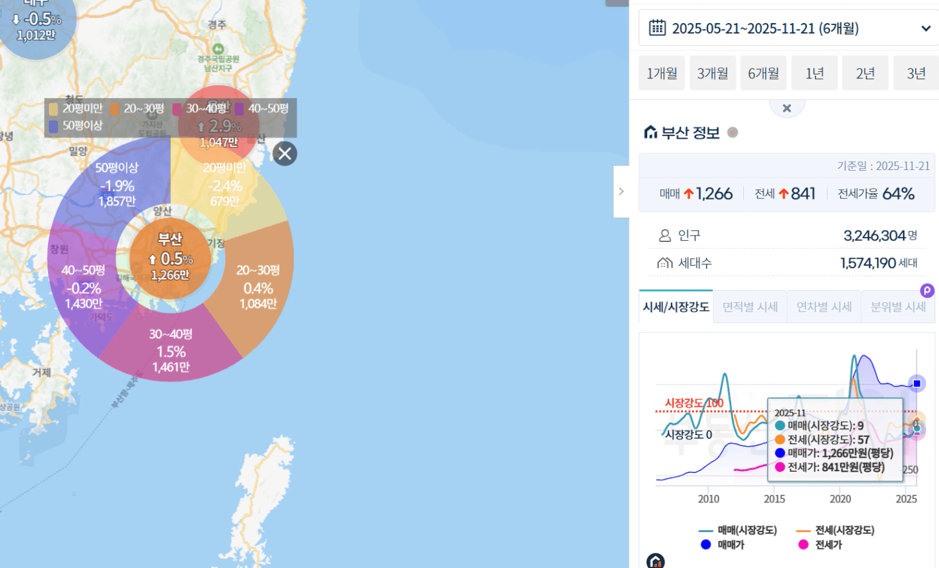Choose the 3개월 period button

point(713,73)
